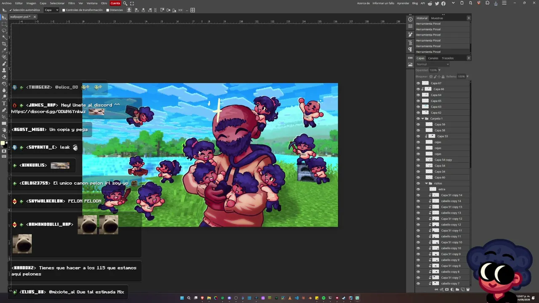Open the Character panel icon

410,43
